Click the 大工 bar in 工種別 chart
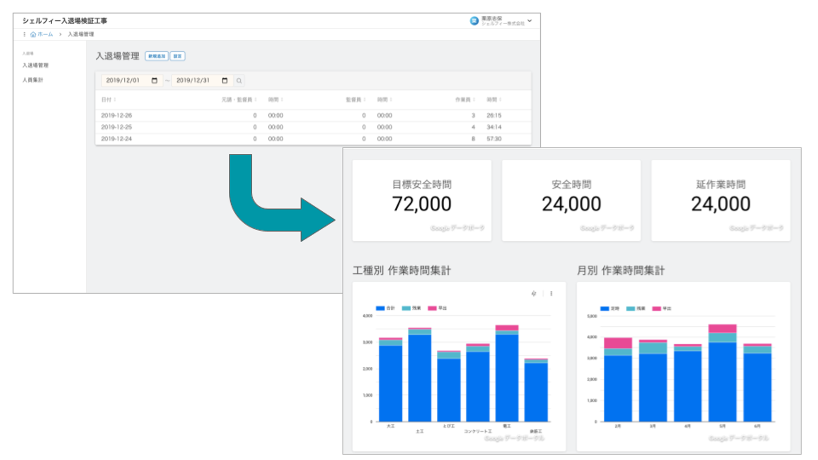 391,379
